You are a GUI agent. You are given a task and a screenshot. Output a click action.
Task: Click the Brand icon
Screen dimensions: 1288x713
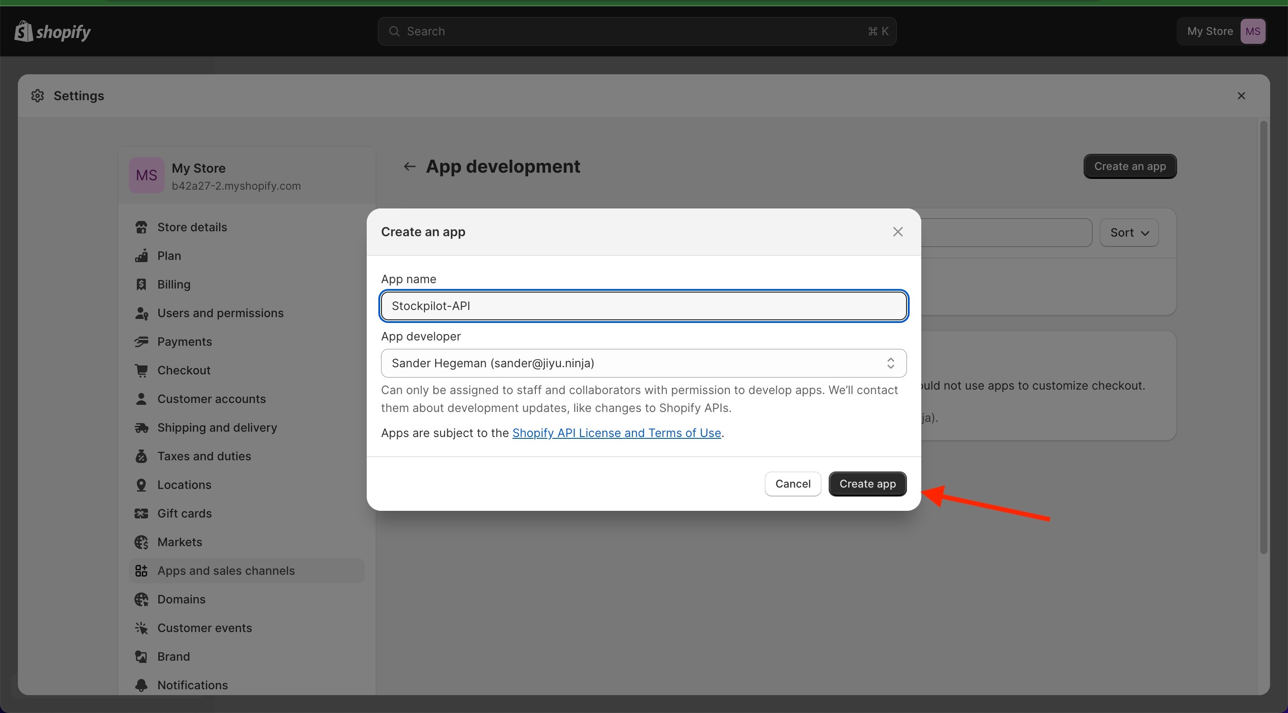(141, 657)
